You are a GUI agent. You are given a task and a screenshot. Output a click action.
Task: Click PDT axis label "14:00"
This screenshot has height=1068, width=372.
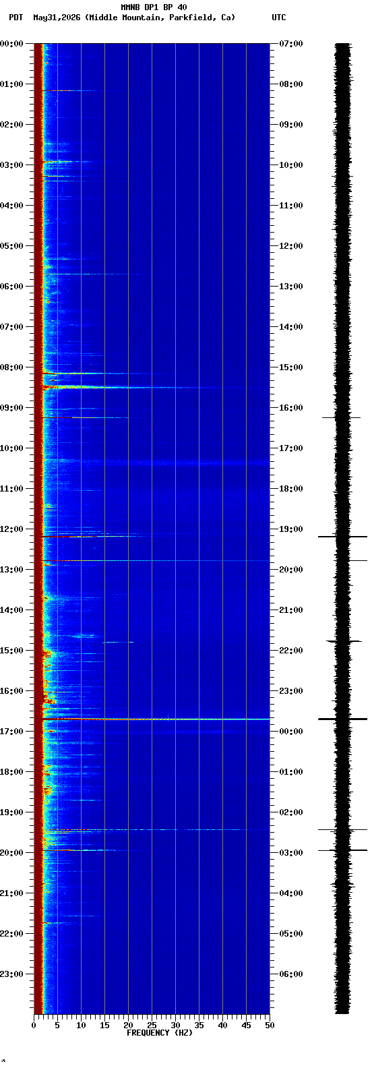point(12,610)
